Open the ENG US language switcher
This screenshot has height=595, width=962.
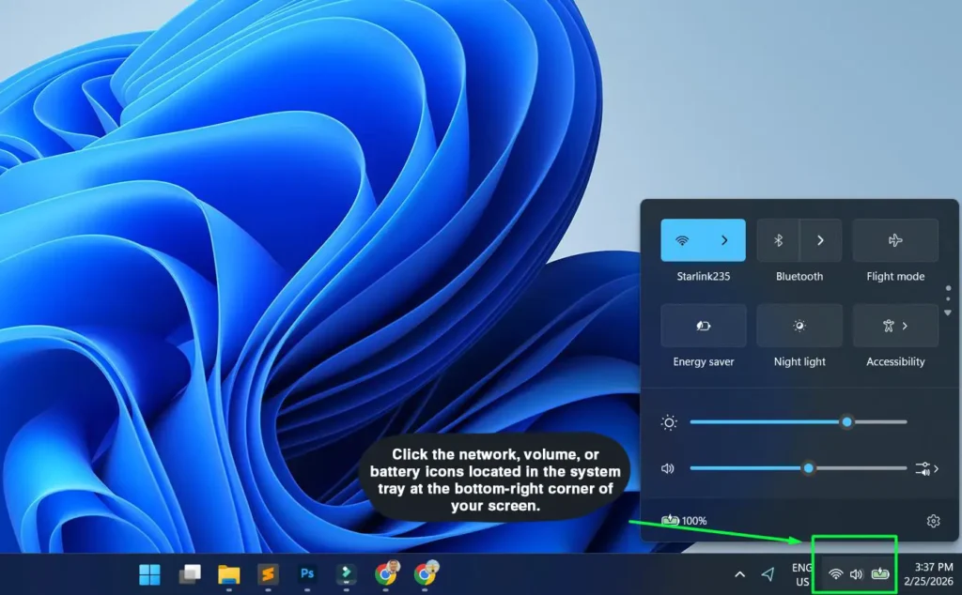pyautogui.click(x=801, y=573)
